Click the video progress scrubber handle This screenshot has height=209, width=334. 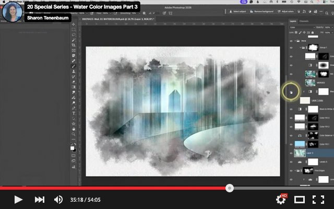point(230,188)
